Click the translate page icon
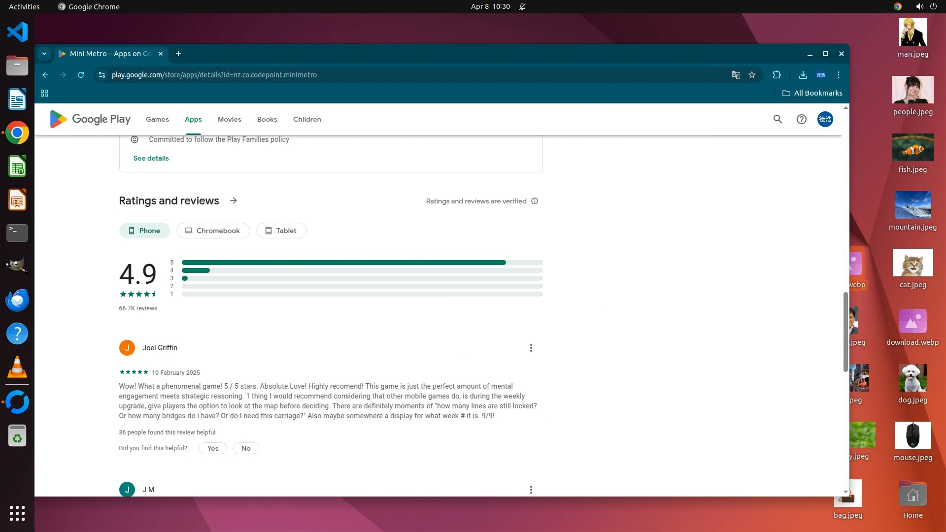946x532 pixels. coord(736,75)
